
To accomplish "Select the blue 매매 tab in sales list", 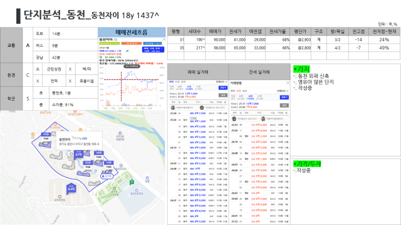I will coord(171,82).
